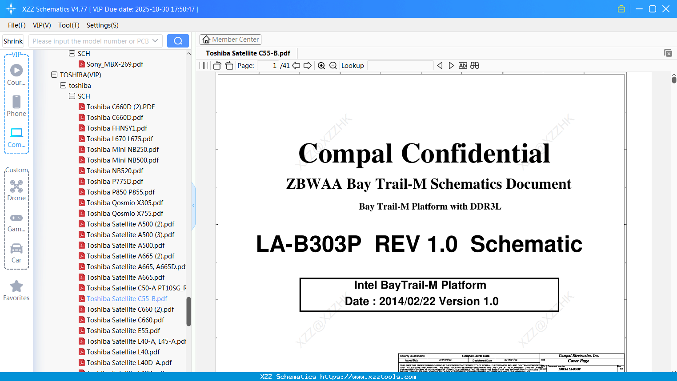This screenshot has height=381, width=677.
Task: Click the home icon on Member Center
Action: [x=206, y=40]
